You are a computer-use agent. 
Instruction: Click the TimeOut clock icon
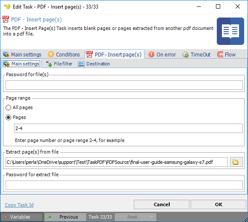185,55
